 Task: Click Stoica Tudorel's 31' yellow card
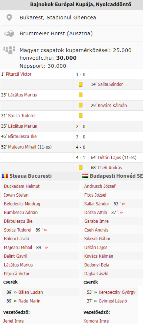[81, 116]
